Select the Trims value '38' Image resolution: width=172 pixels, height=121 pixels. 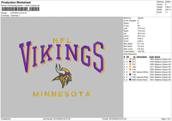point(138,26)
